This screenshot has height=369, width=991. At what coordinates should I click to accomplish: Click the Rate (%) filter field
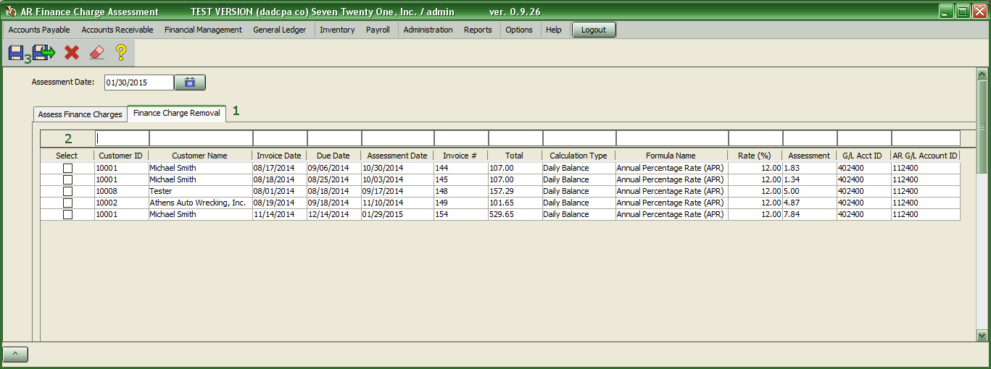(x=755, y=138)
